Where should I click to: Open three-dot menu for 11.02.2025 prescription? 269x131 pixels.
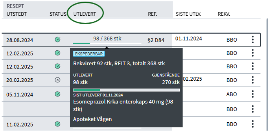pos(253,124)
